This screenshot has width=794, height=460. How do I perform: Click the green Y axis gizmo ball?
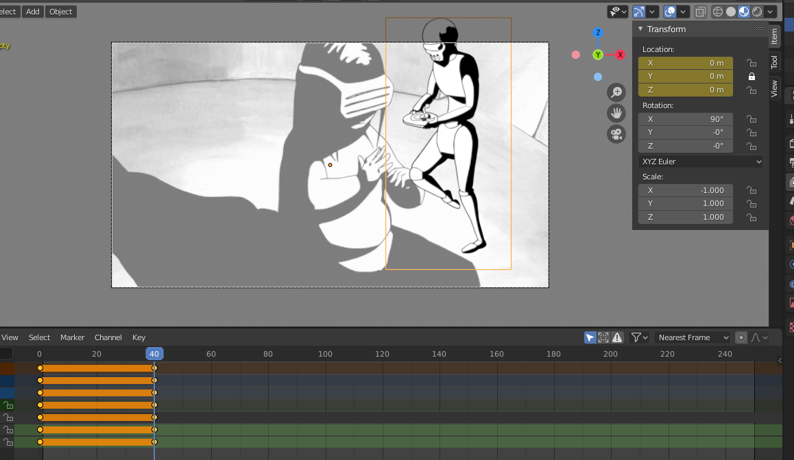click(598, 55)
